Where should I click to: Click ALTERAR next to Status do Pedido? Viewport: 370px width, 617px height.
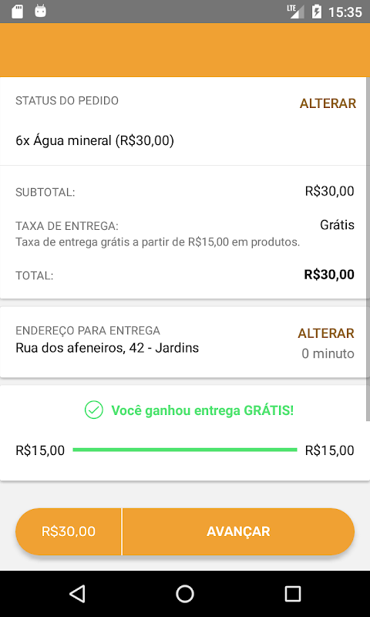click(x=328, y=103)
